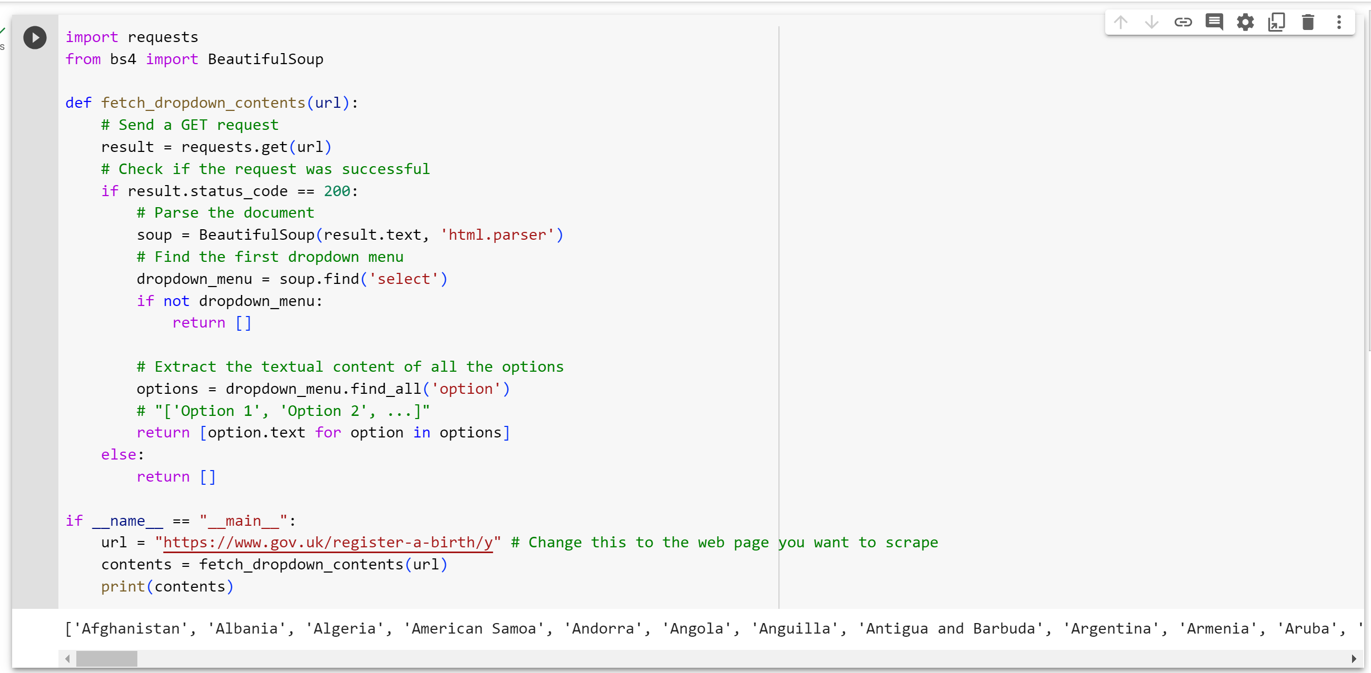The image size is (1371, 673).
Task: Click the BeautifulSoup import line
Action: [x=194, y=59]
